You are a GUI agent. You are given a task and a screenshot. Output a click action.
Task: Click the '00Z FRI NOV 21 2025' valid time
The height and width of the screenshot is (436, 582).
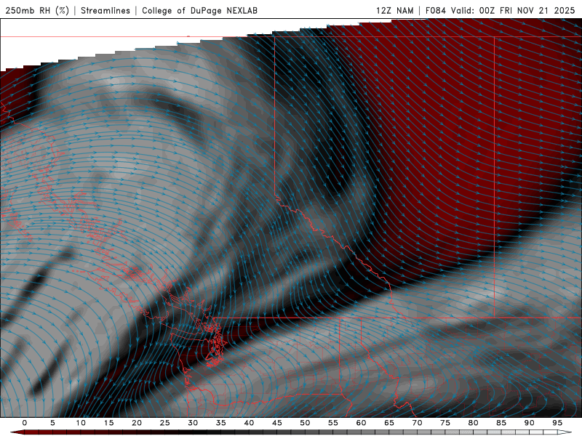(527, 11)
